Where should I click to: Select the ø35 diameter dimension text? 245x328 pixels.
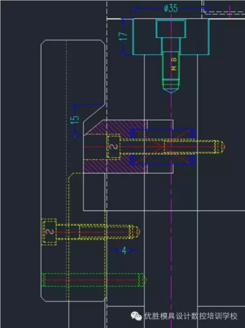click(171, 8)
